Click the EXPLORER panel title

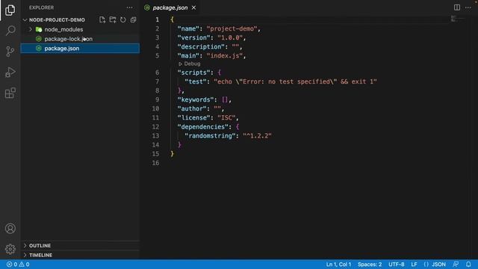(42, 7)
